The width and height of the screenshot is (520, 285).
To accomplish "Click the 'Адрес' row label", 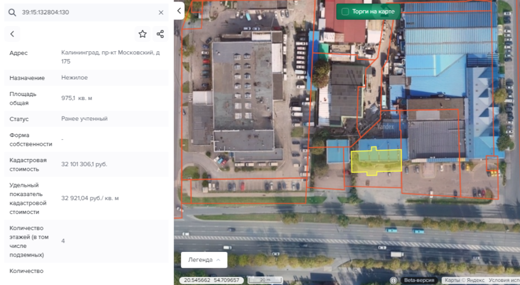I will coord(19,53).
